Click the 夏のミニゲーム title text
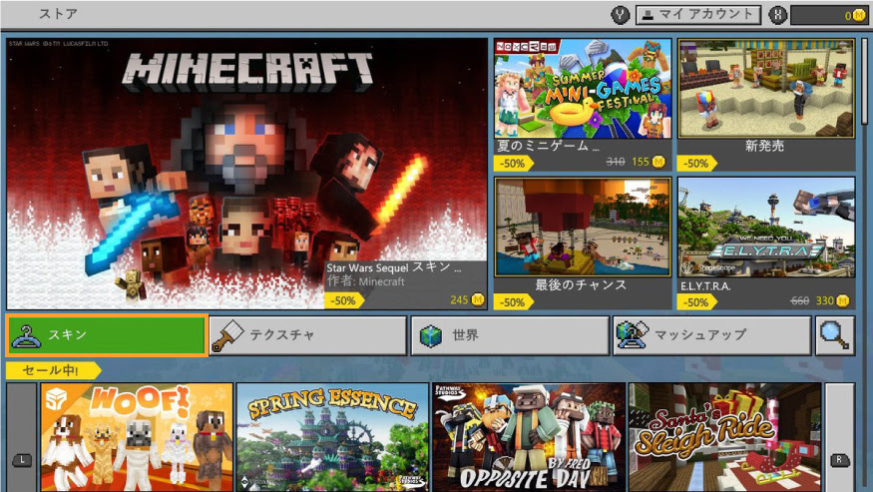The width and height of the screenshot is (873, 492). 548,146
